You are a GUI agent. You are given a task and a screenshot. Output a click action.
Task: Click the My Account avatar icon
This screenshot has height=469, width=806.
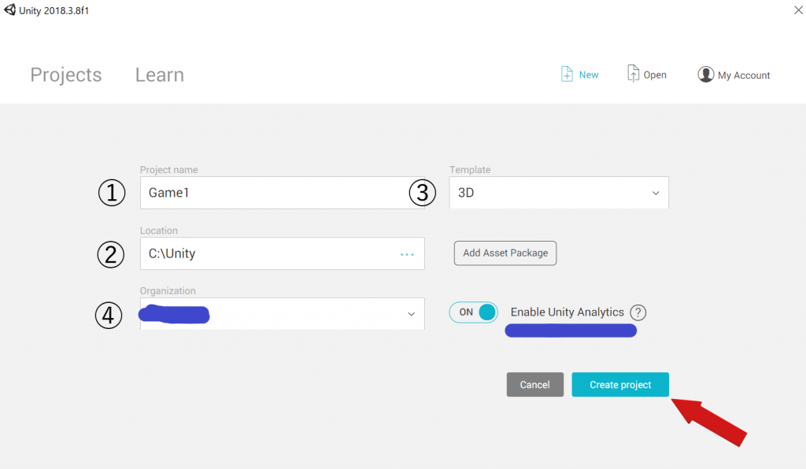pyautogui.click(x=706, y=75)
